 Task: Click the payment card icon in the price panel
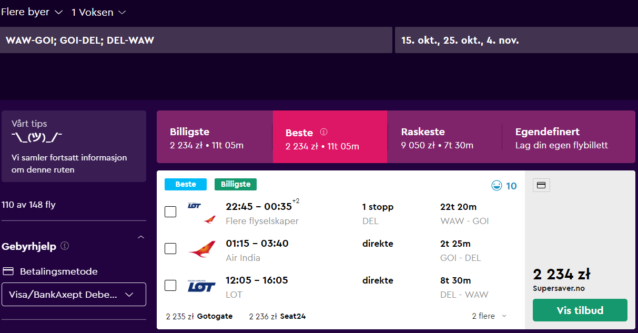point(542,185)
